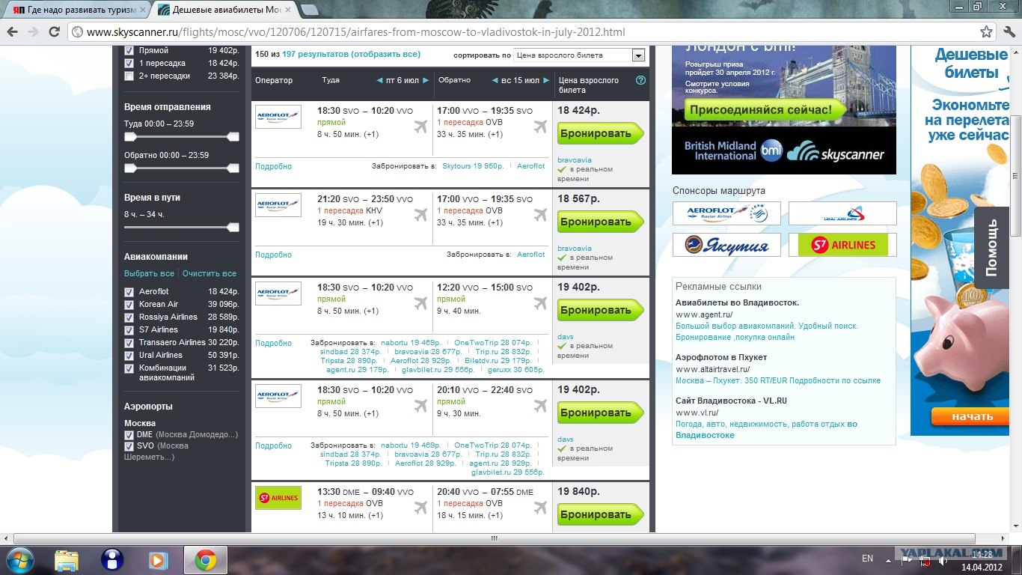Open the media player from the taskbar

(x=158, y=559)
